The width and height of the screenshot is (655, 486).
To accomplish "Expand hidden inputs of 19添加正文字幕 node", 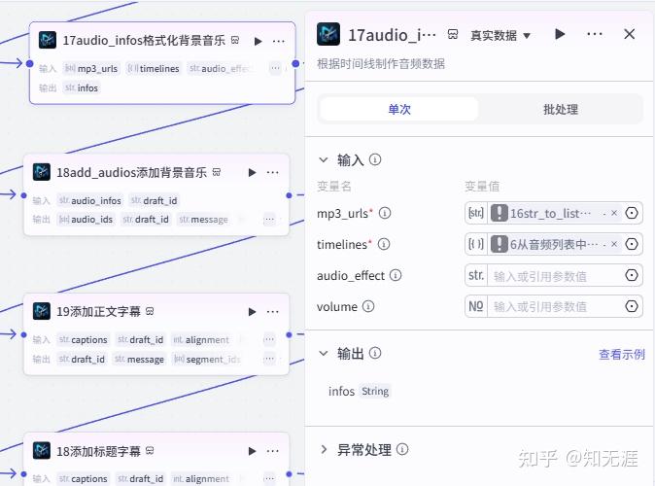I will click(x=269, y=339).
